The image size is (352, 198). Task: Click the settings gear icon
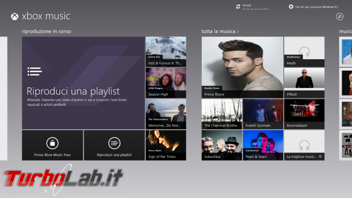coord(291,7)
